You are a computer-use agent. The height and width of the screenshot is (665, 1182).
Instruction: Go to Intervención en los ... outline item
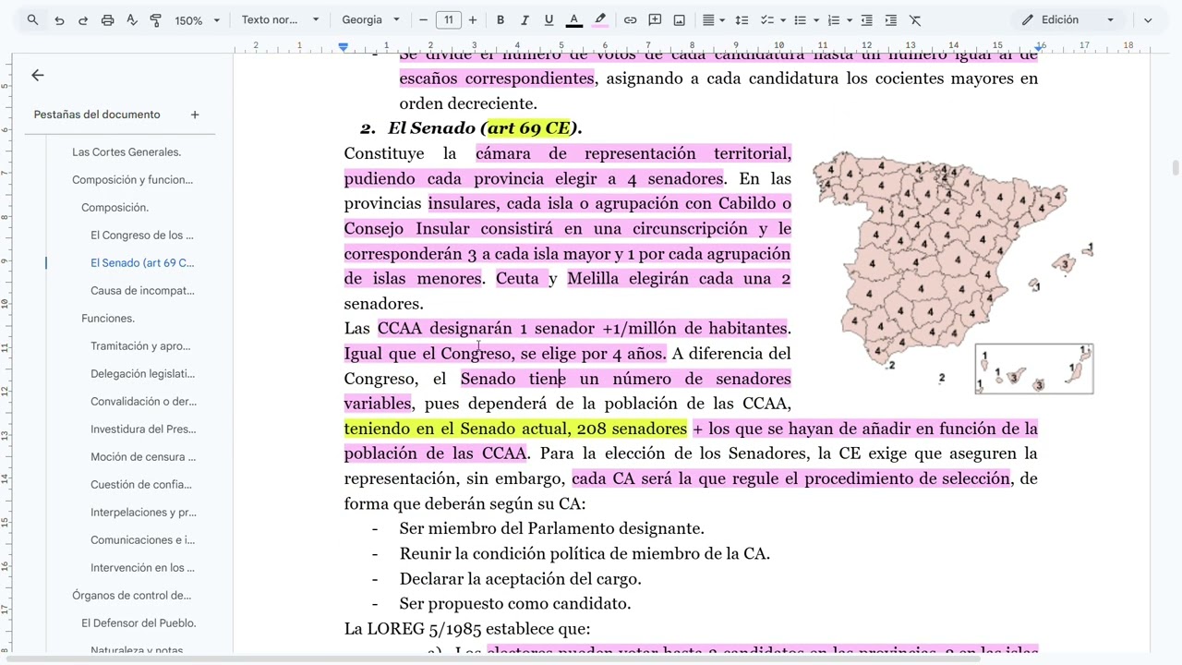(x=142, y=568)
